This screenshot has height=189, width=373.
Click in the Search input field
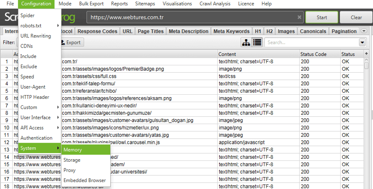click(312, 43)
